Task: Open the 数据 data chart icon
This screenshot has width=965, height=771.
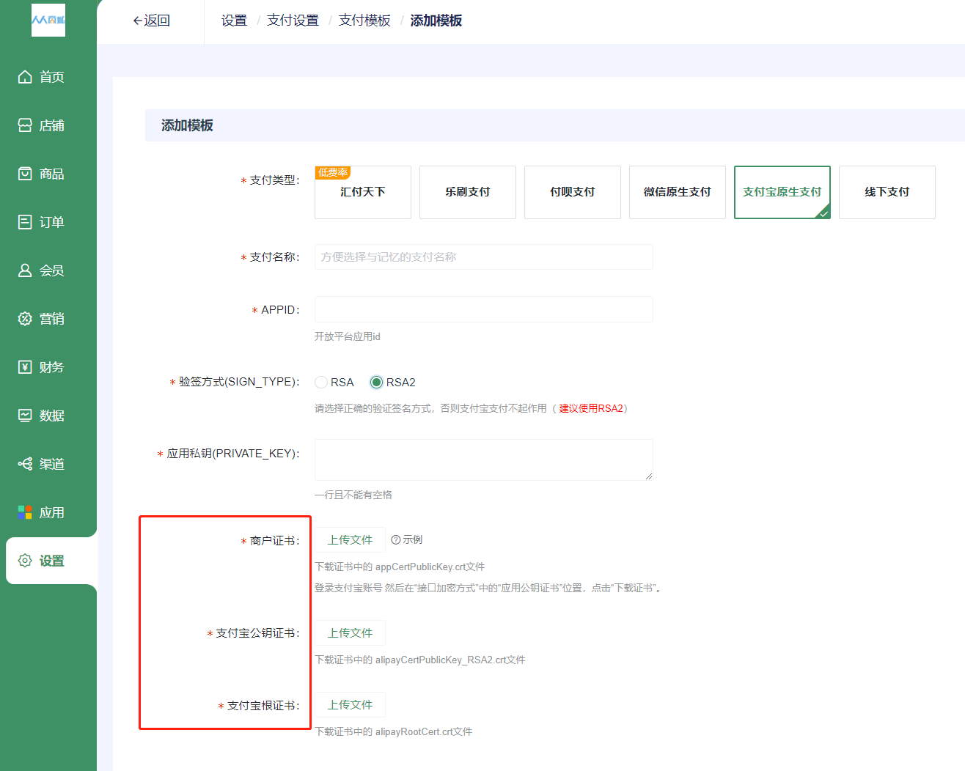Action: point(25,416)
